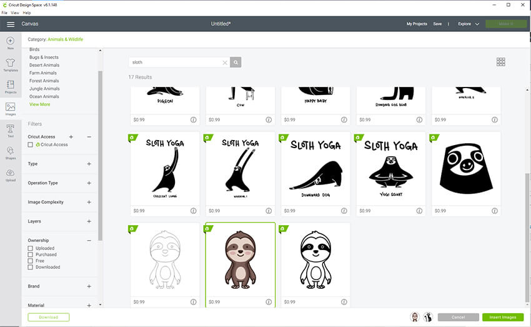Open the File menu
Viewport: 531px width, 327px height.
tap(4, 13)
